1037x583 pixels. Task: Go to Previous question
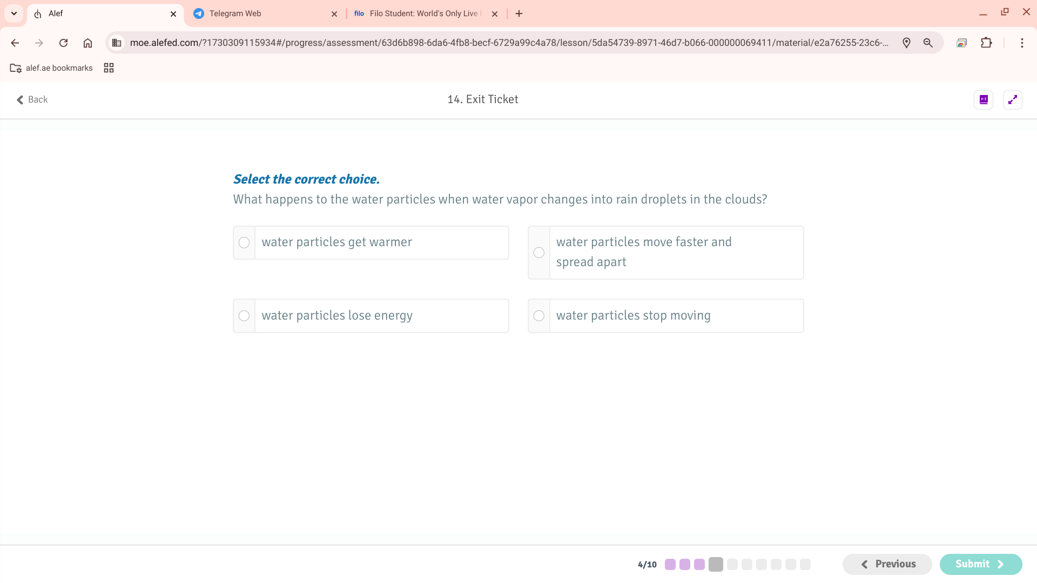click(887, 564)
